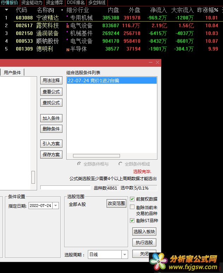Click the 选股入板块 button
Image resolution: width=223 pixels, height=273 pixels.
click(144, 232)
